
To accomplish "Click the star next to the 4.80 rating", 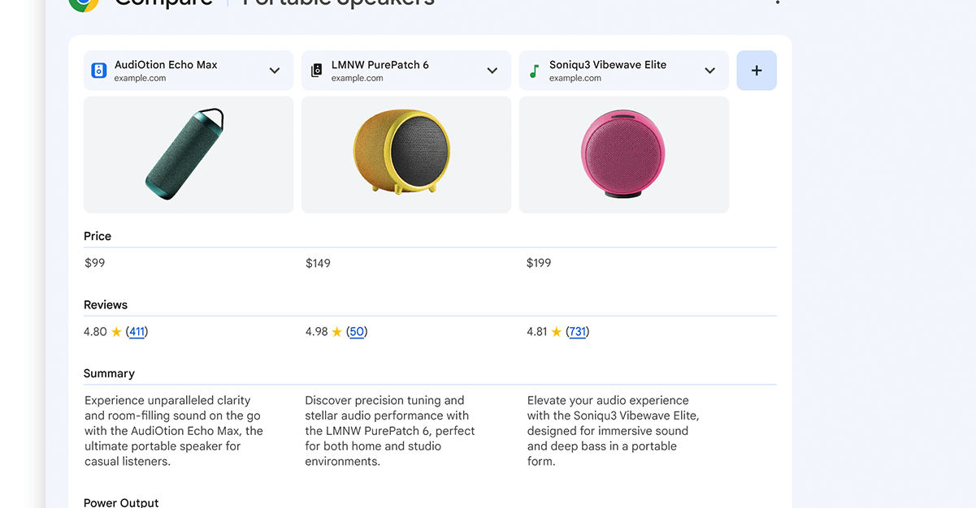I will pyautogui.click(x=115, y=331).
